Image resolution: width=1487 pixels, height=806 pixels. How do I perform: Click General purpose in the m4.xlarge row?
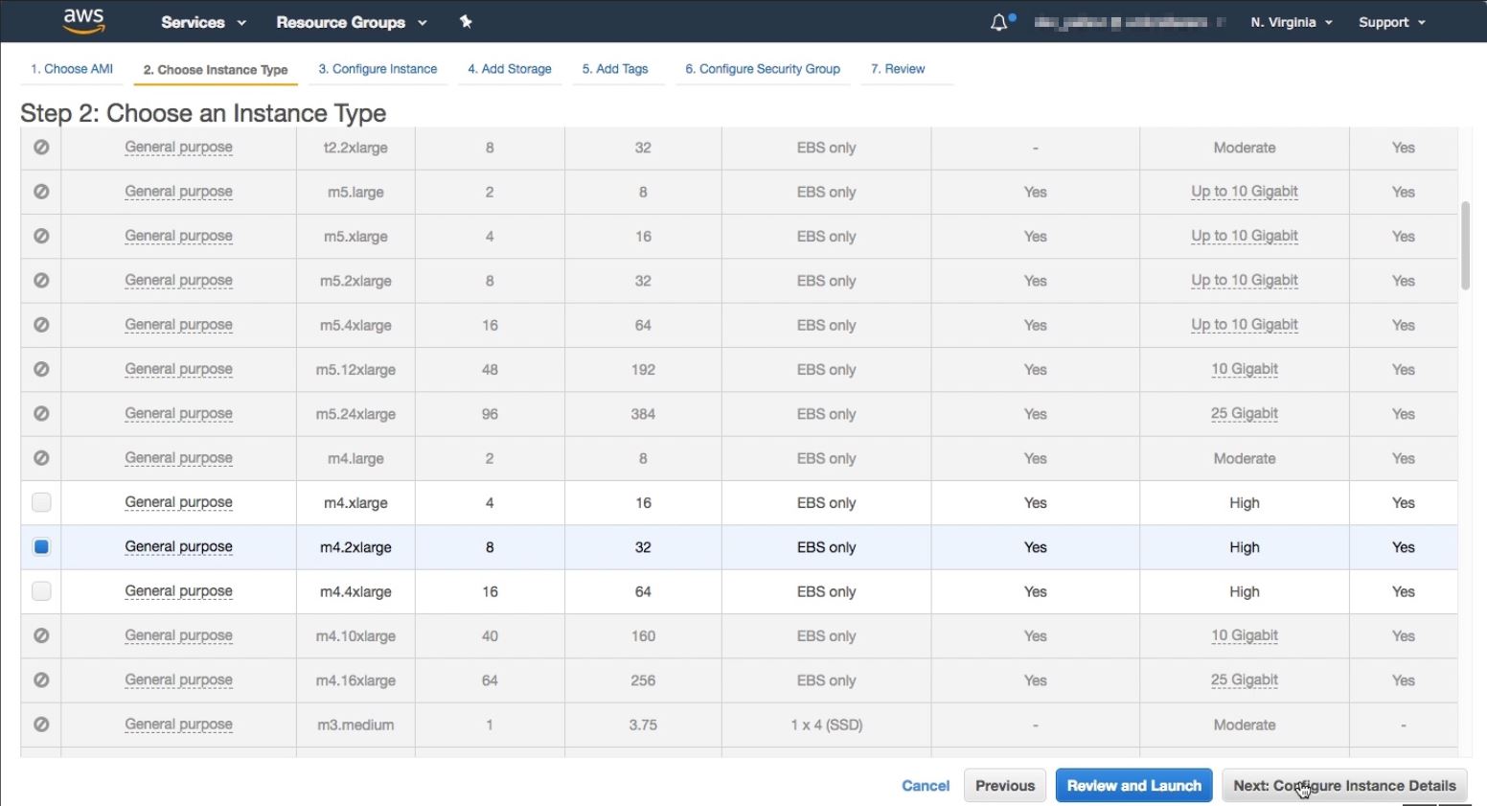(x=178, y=502)
